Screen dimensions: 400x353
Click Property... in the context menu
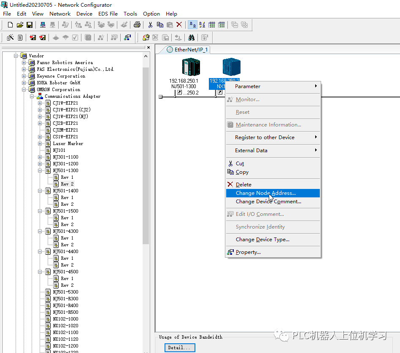pos(248,252)
